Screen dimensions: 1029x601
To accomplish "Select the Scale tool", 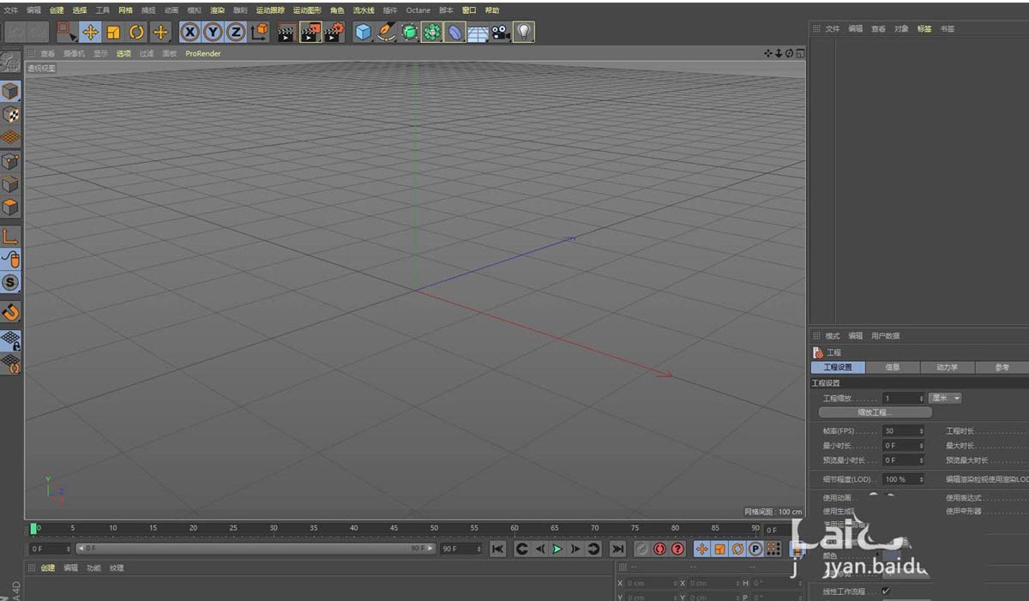I will point(113,33).
